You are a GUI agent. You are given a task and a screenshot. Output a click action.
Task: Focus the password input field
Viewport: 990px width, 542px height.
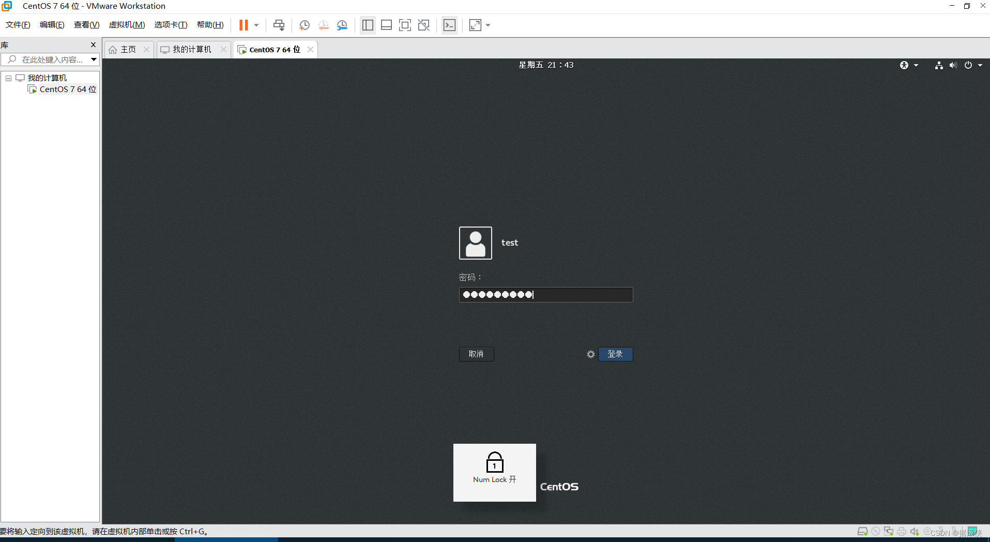point(546,295)
